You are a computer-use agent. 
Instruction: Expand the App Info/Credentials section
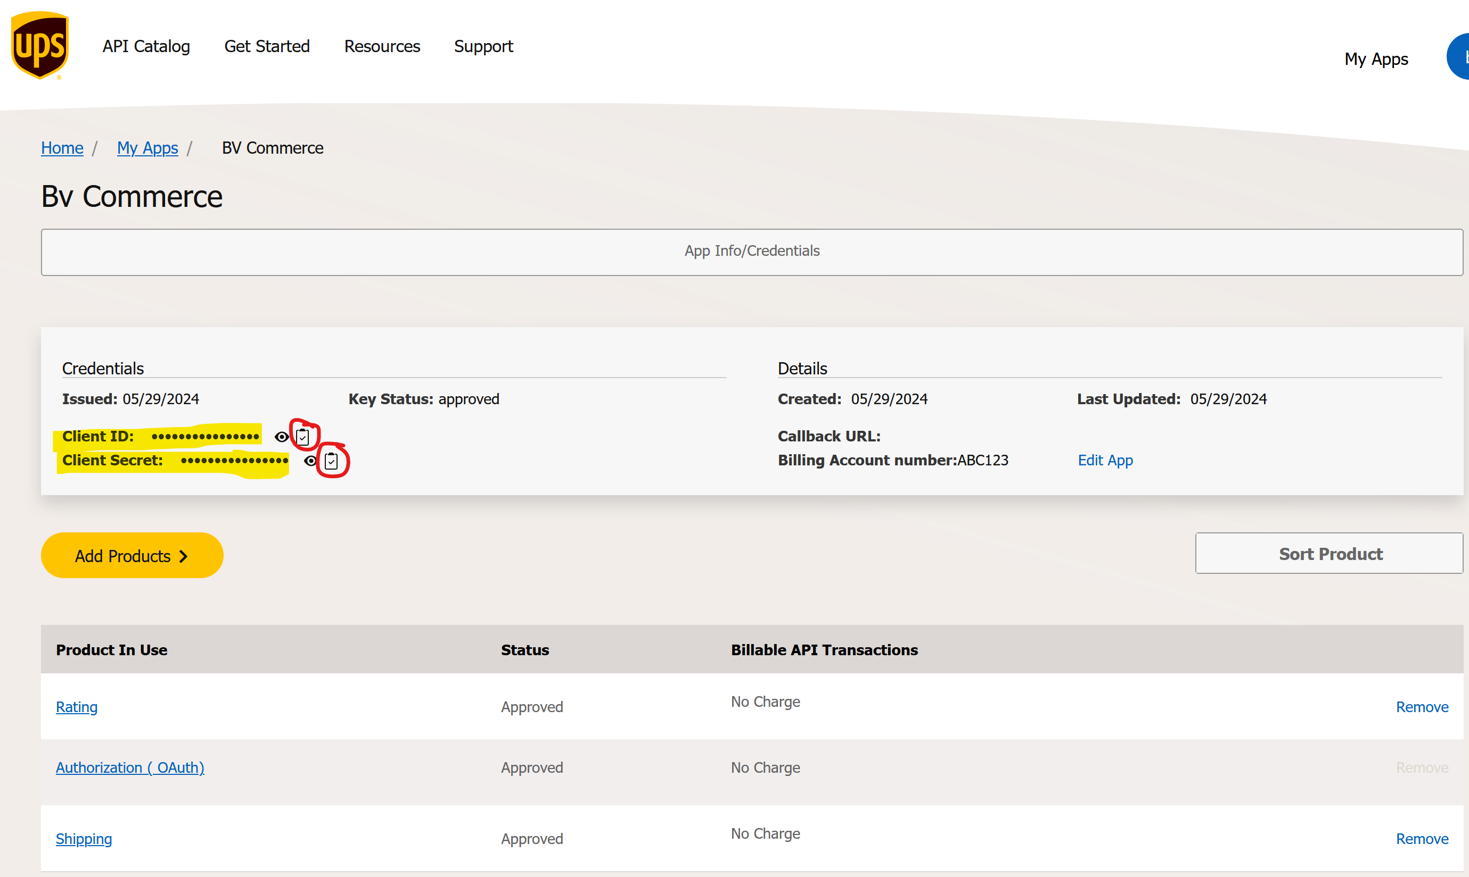752,252
